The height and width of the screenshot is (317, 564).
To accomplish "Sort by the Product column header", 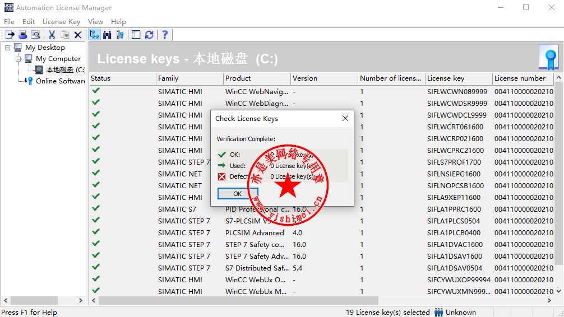I will point(257,78).
